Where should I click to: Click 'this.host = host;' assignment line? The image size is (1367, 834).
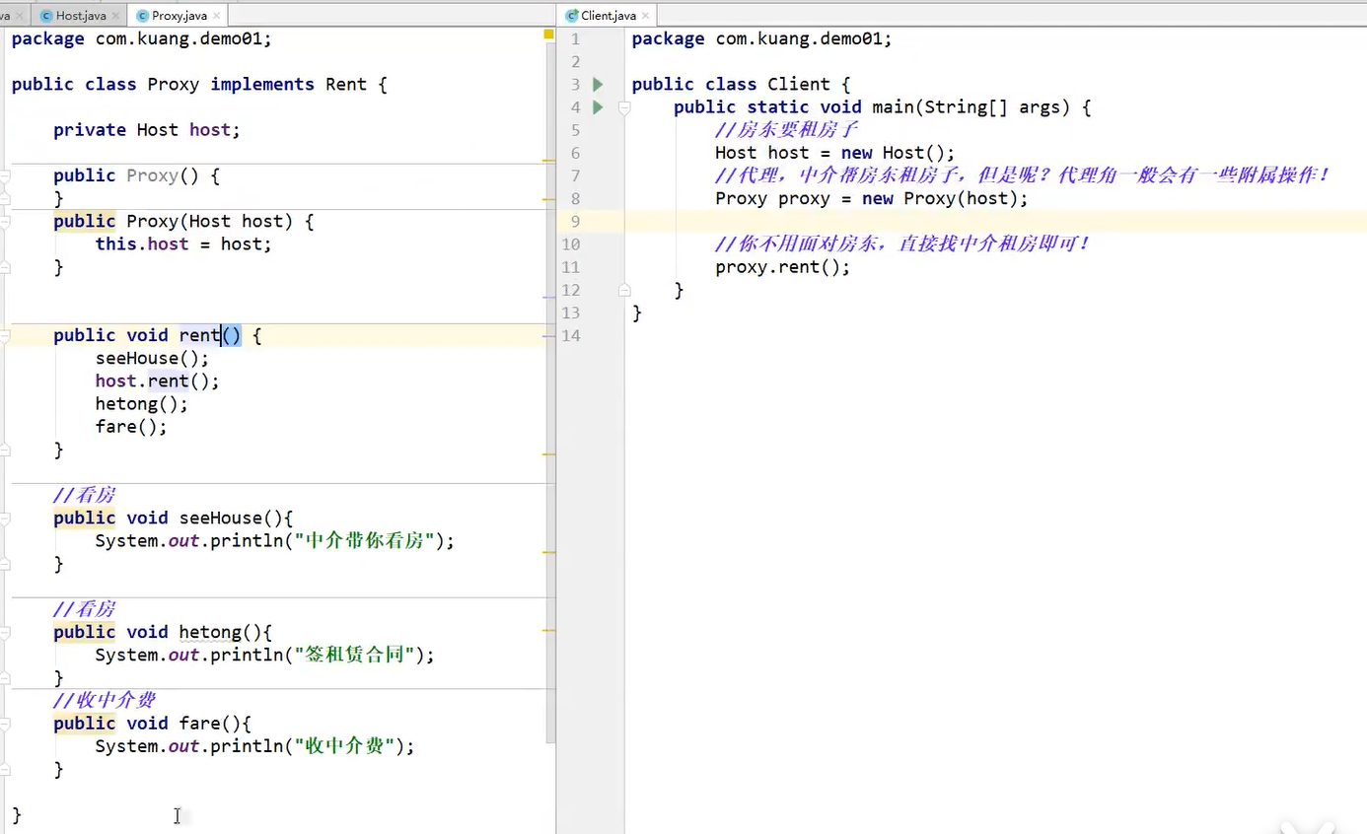[183, 244]
